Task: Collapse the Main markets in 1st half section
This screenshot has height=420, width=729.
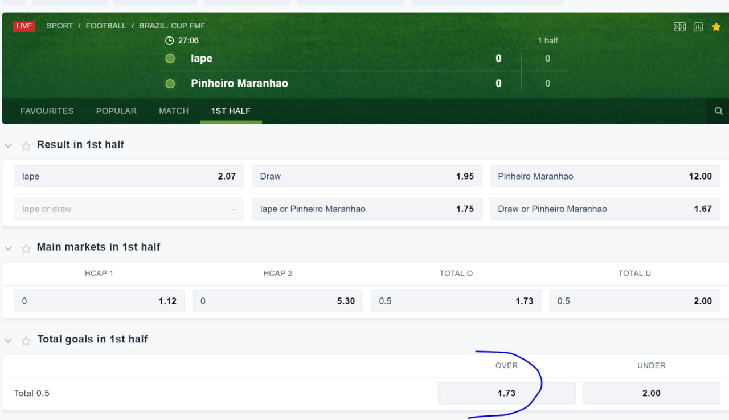Action: tap(8, 248)
